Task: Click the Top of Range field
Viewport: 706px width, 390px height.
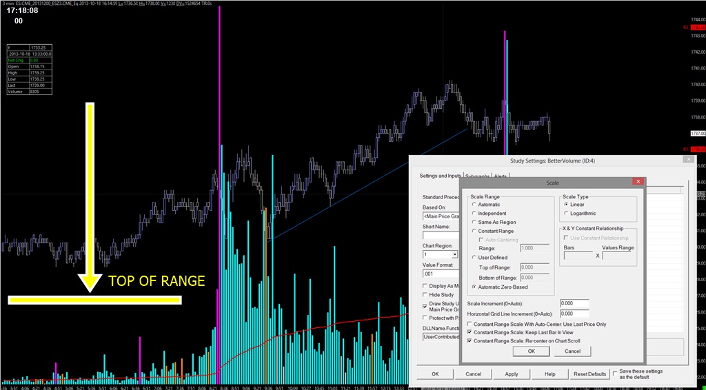Action: pos(534,267)
